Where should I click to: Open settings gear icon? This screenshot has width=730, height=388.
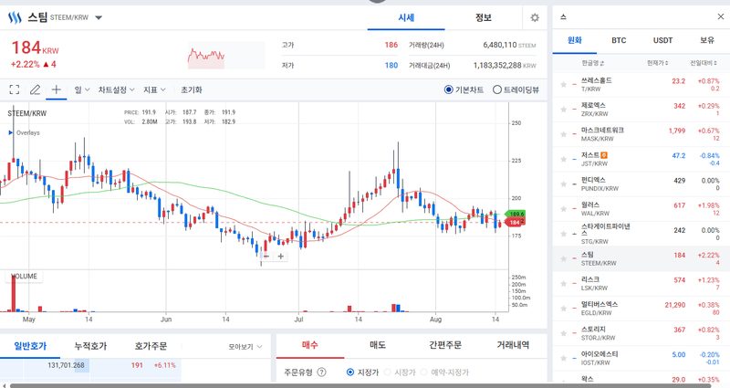[535, 17]
